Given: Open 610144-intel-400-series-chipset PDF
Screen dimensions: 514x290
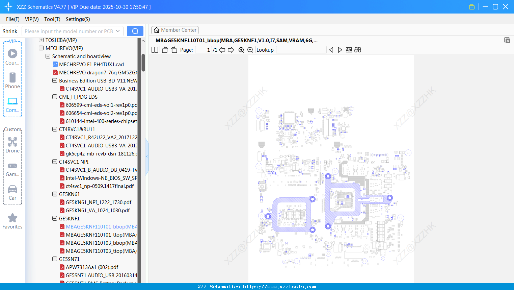Looking at the screenshot, I should point(98,121).
